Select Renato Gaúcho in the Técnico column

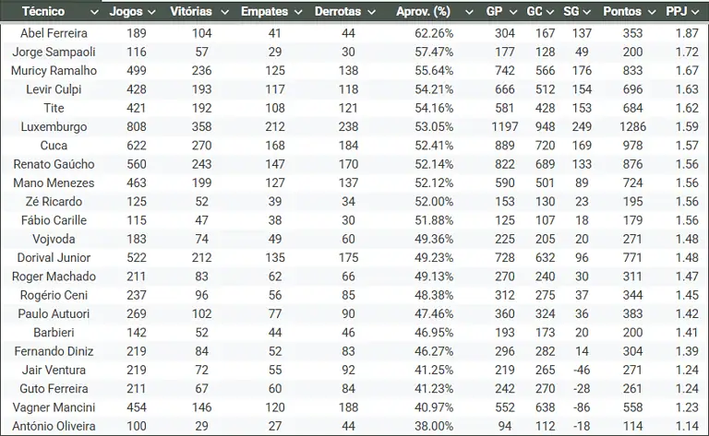point(54,164)
